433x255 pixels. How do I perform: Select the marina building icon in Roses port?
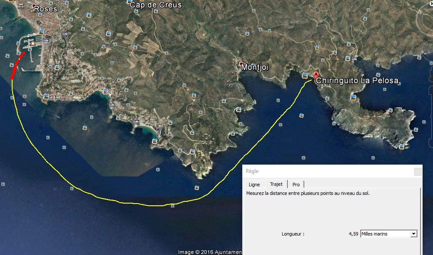click(33, 44)
